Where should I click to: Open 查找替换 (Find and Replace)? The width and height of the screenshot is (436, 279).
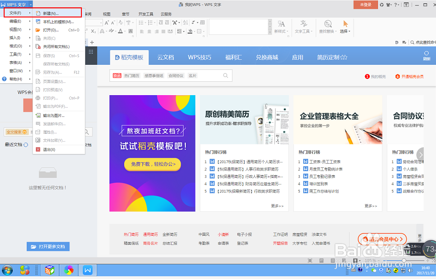point(327,23)
